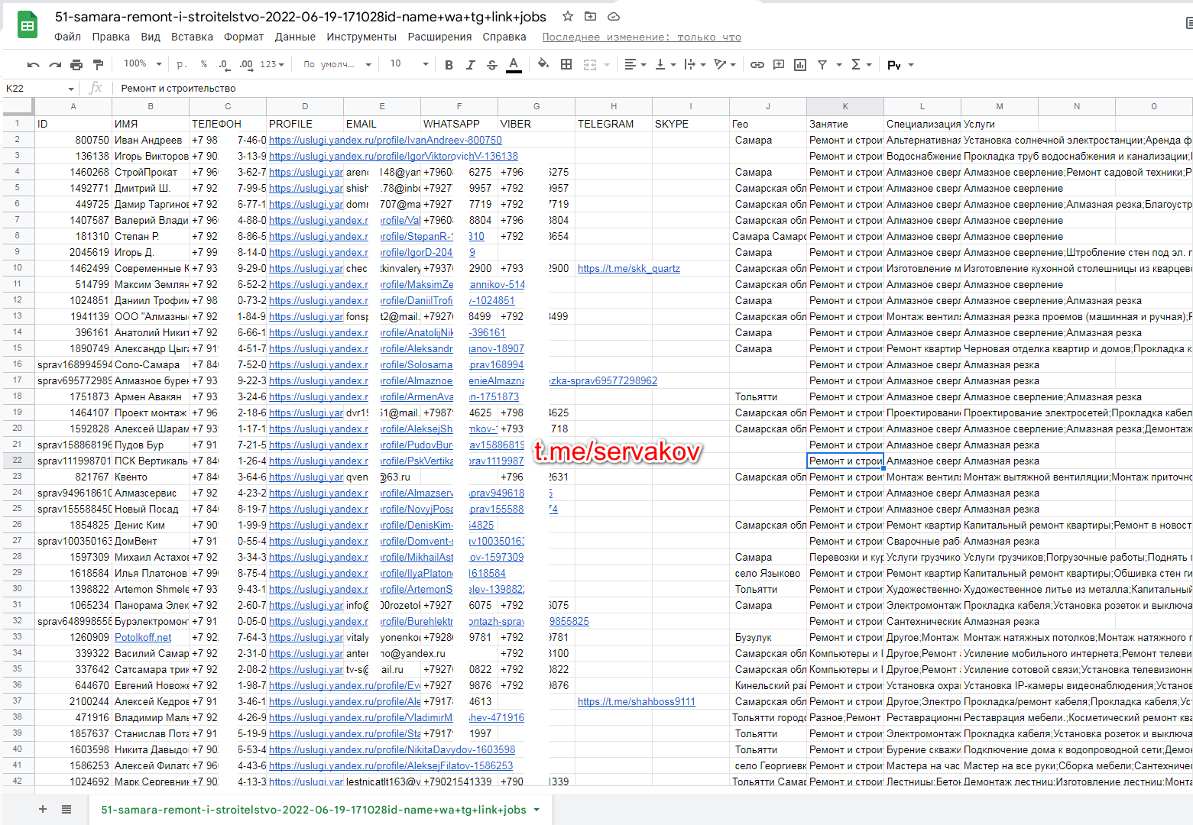Toggle italic formatting
The width and height of the screenshot is (1193, 825).
point(470,65)
